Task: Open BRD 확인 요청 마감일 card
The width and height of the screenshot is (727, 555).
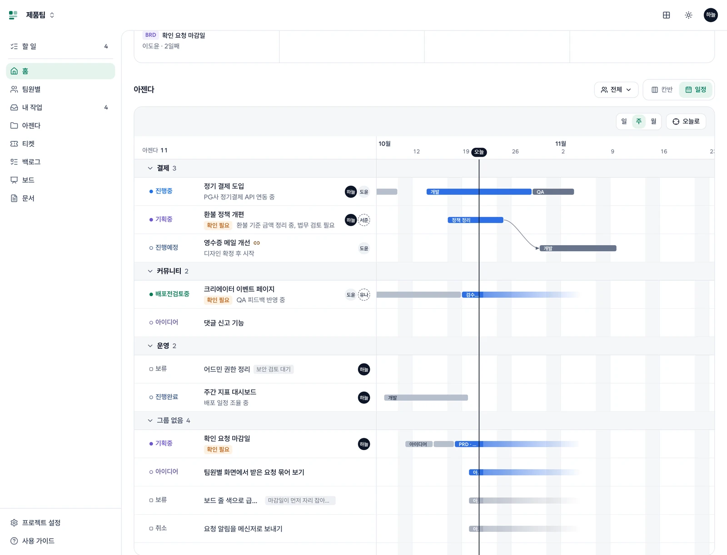Action: pos(207,40)
